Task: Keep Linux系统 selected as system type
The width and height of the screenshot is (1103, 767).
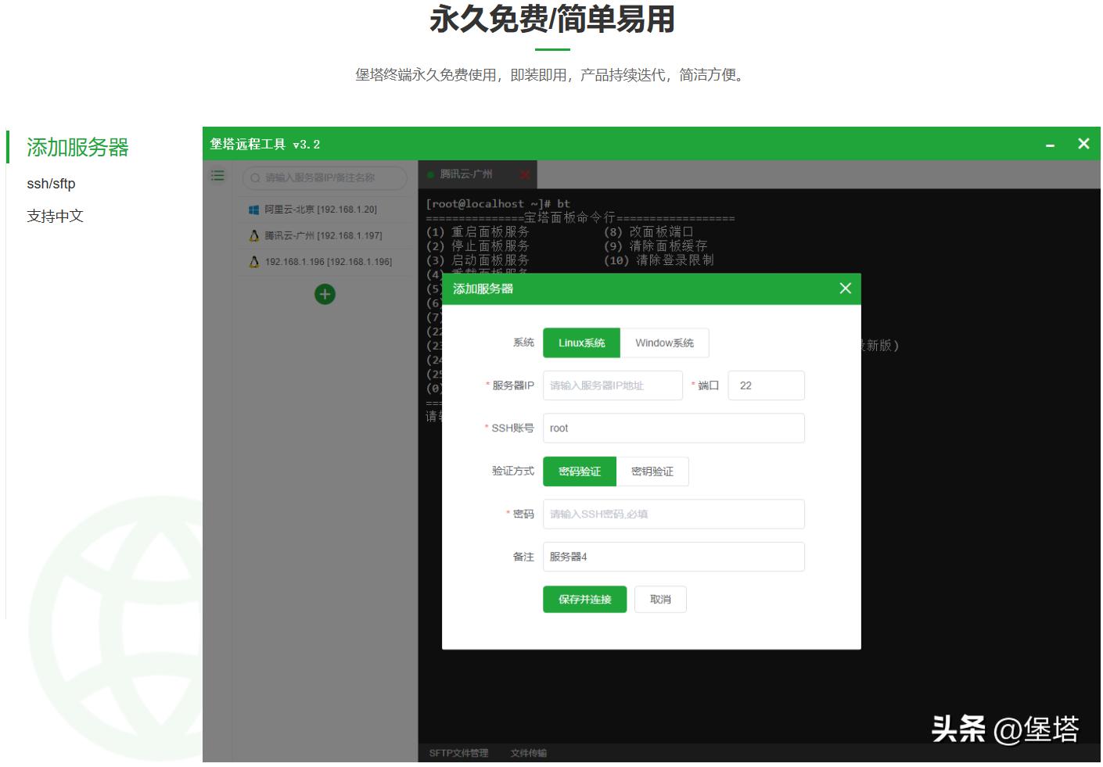Action: coord(582,342)
